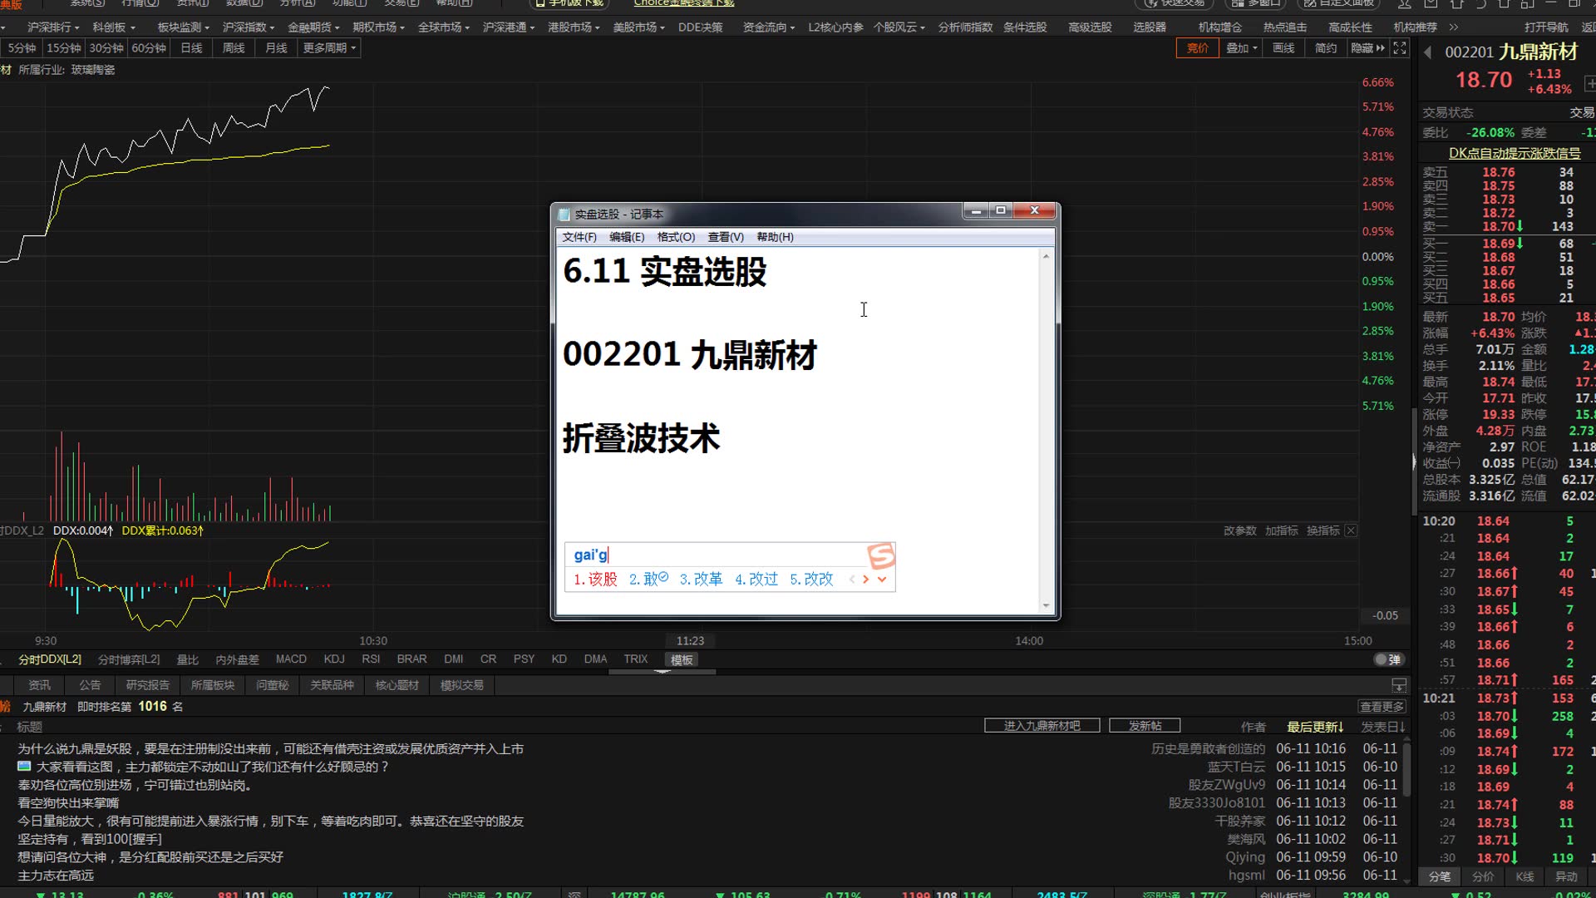
Task: Show next IME candidate page arrow
Action: tap(866, 580)
